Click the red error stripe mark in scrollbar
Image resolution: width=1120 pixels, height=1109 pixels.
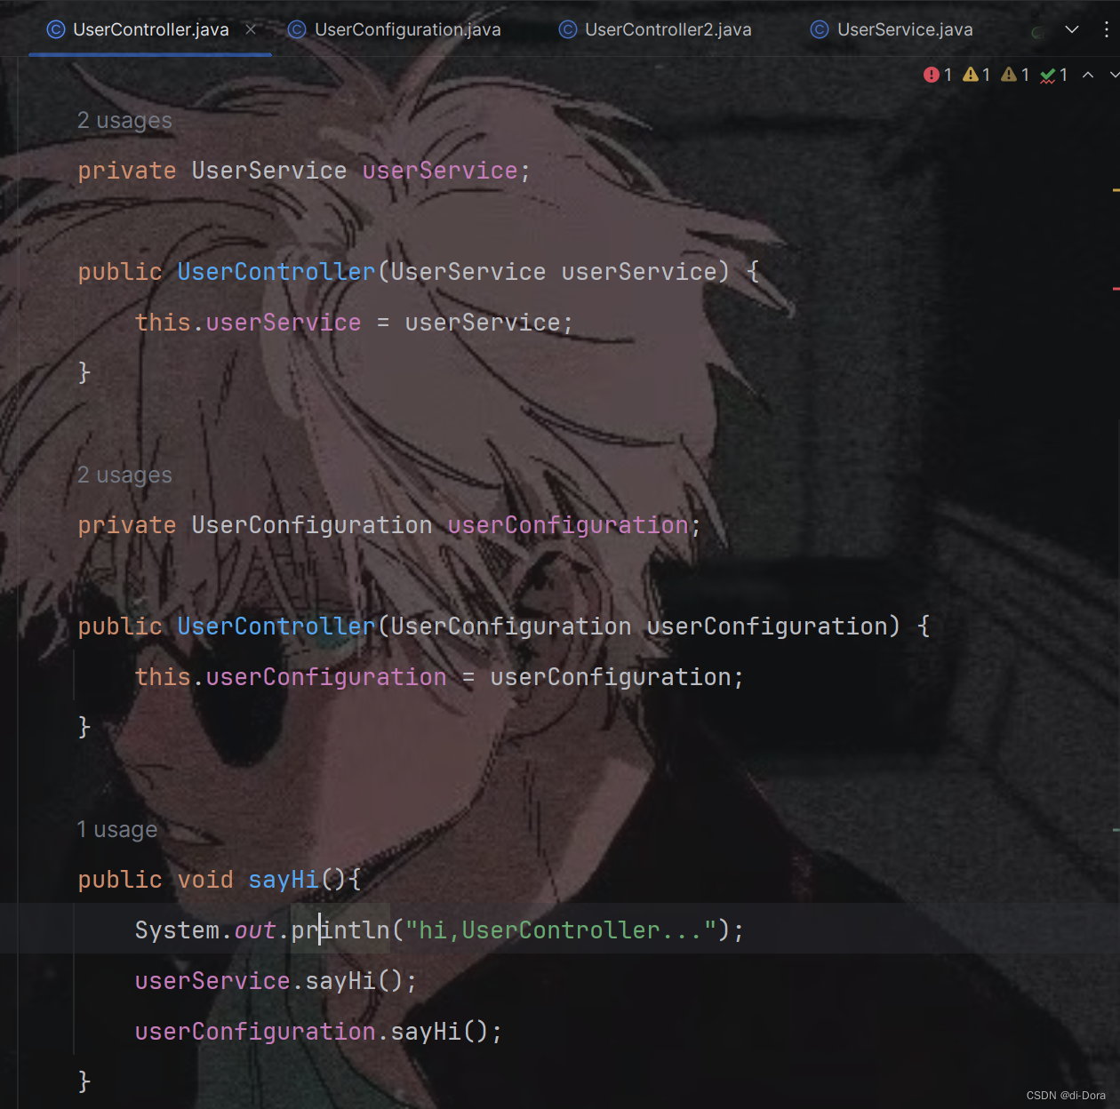click(1116, 289)
